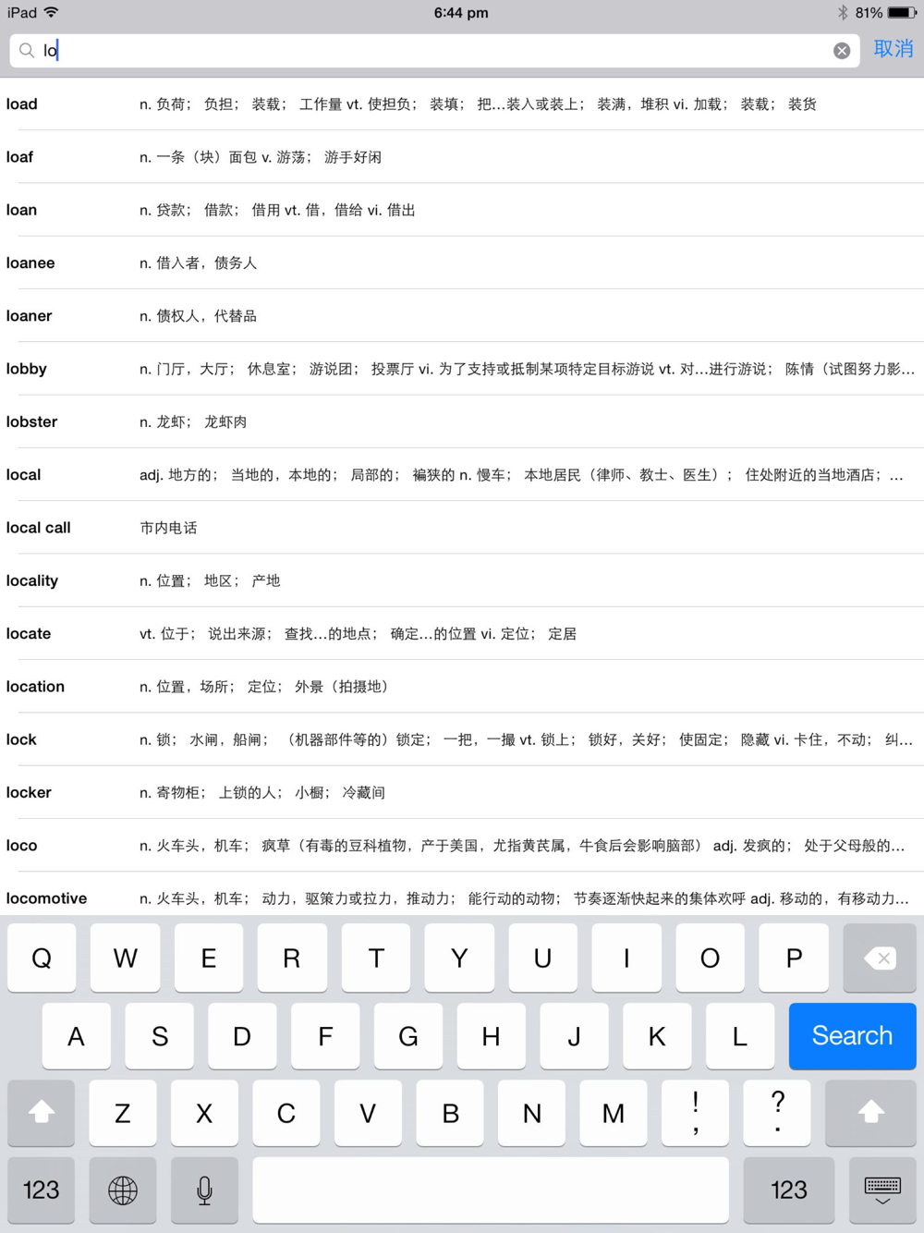Viewport: 924px width, 1233px height.
Task: Hide the keyboard with dismiss key
Action: pyautogui.click(x=882, y=1190)
